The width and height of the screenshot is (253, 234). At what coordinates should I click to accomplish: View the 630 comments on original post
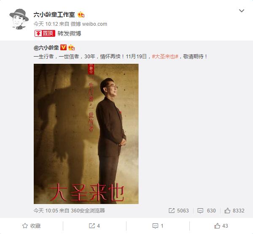[x=207, y=211]
